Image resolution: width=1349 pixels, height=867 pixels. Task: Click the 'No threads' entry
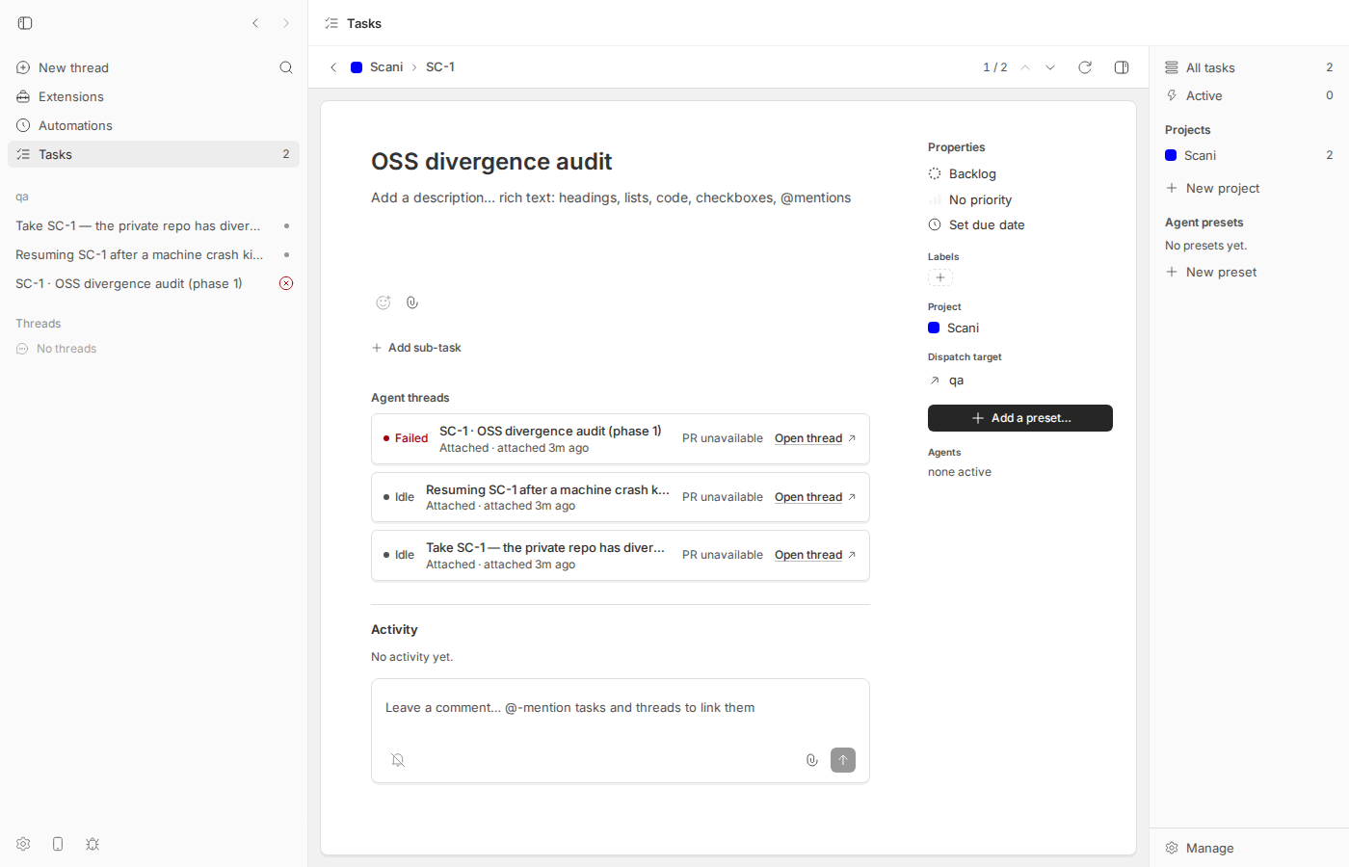pyautogui.click(x=57, y=349)
